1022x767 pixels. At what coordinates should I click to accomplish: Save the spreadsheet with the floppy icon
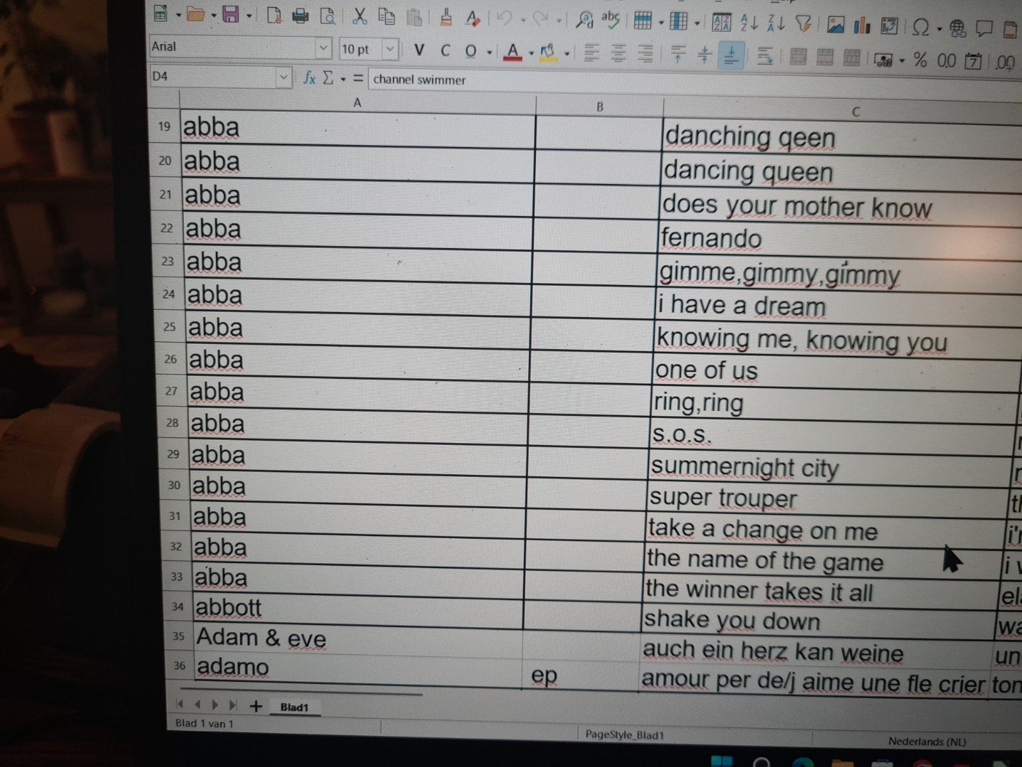pos(231,15)
